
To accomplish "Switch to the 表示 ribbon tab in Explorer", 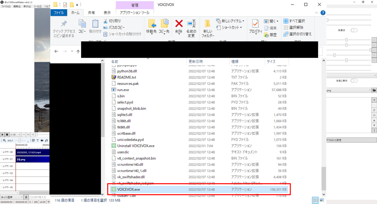I will pos(107,13).
